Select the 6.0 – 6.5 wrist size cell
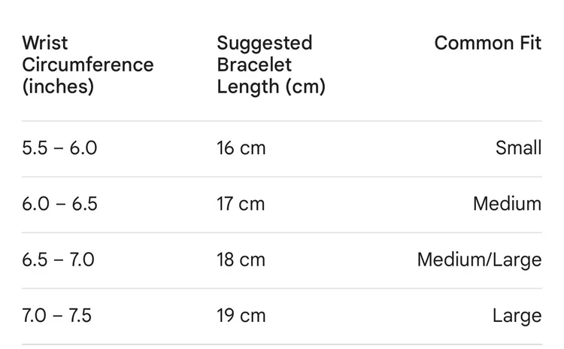The height and width of the screenshot is (349, 564). pos(59,203)
